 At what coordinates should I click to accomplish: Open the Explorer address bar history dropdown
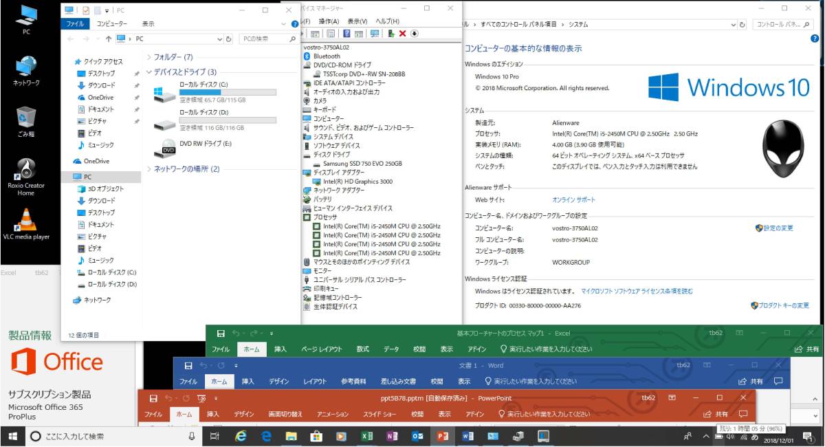click(219, 39)
